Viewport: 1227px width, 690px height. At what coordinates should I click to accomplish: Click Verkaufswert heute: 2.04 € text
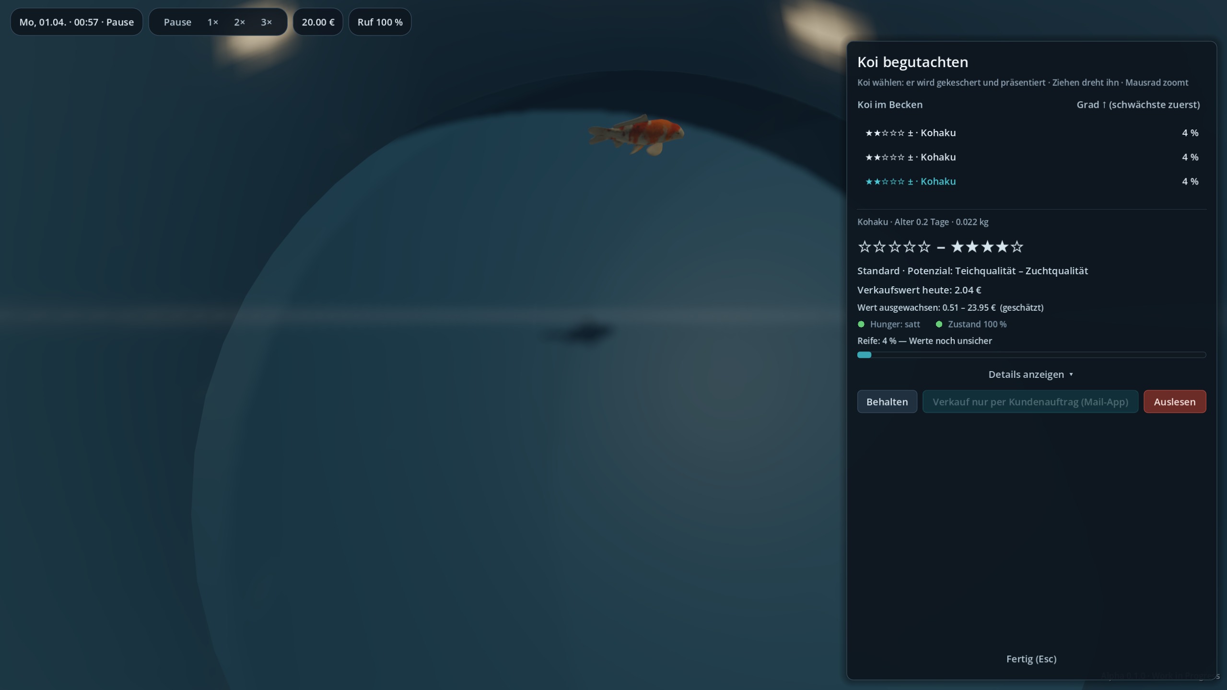(919, 290)
